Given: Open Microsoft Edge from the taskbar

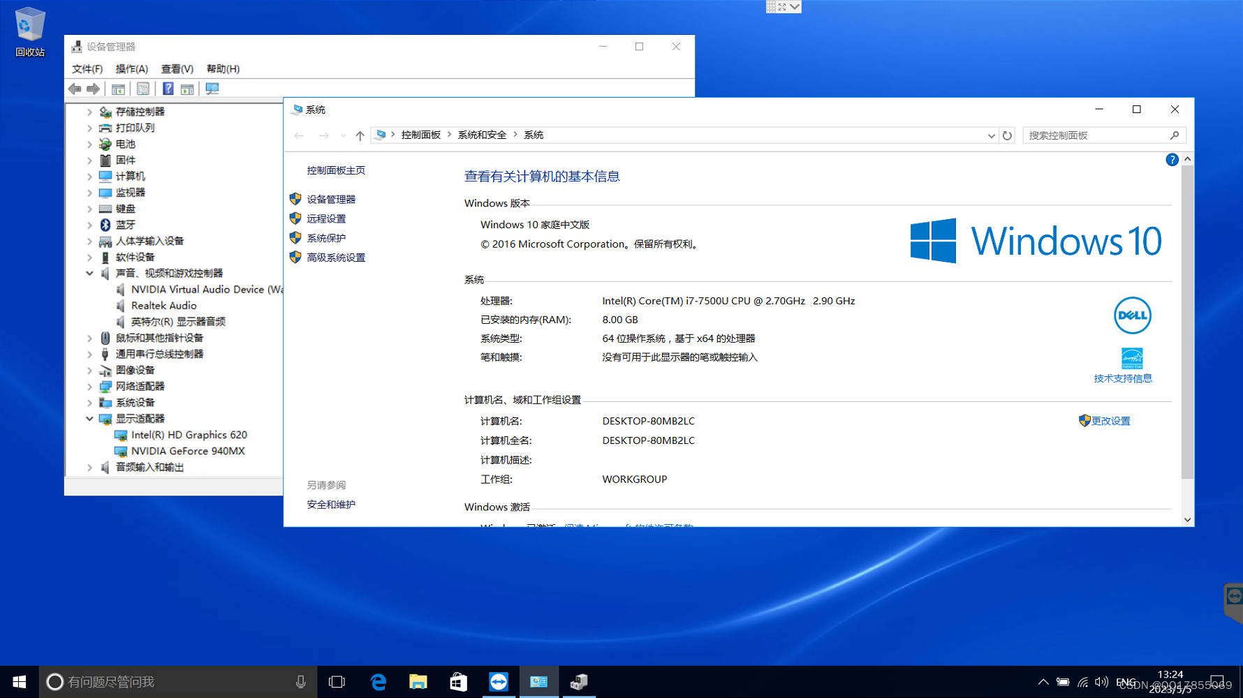Looking at the screenshot, I should tap(378, 682).
